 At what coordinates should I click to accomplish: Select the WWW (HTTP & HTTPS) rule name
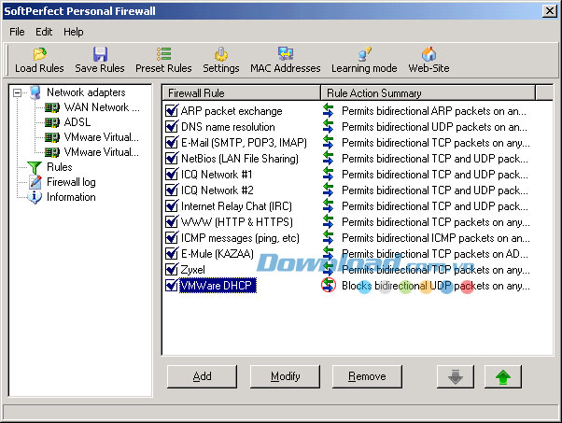(237, 222)
